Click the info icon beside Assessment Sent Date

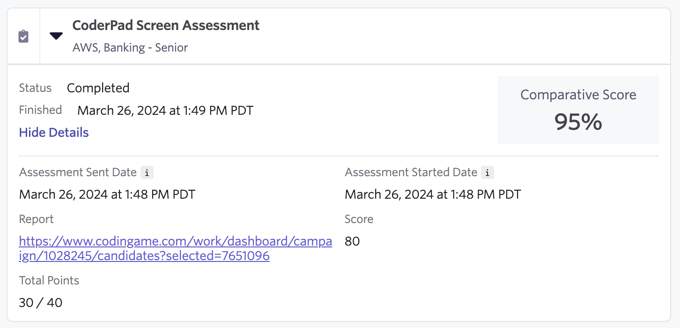147,172
